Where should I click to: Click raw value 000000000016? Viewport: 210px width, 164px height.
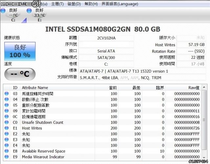tap(187, 117)
